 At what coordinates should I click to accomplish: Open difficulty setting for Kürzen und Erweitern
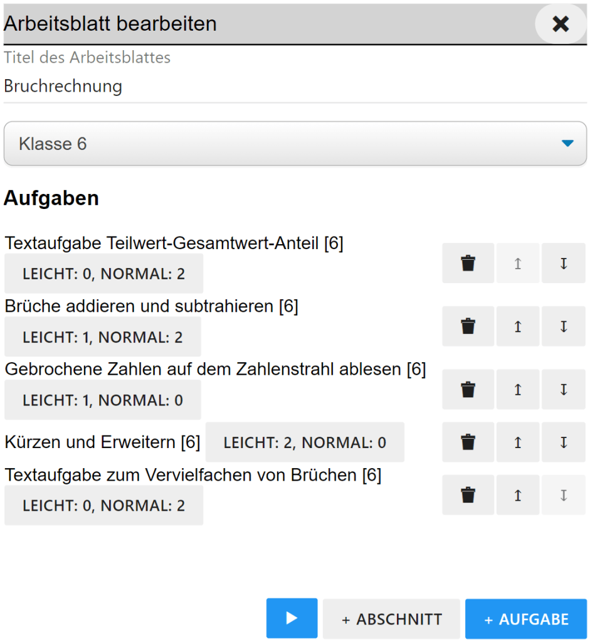(305, 442)
